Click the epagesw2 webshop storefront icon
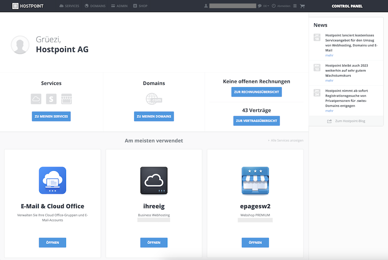388x260 pixels. 255,180
